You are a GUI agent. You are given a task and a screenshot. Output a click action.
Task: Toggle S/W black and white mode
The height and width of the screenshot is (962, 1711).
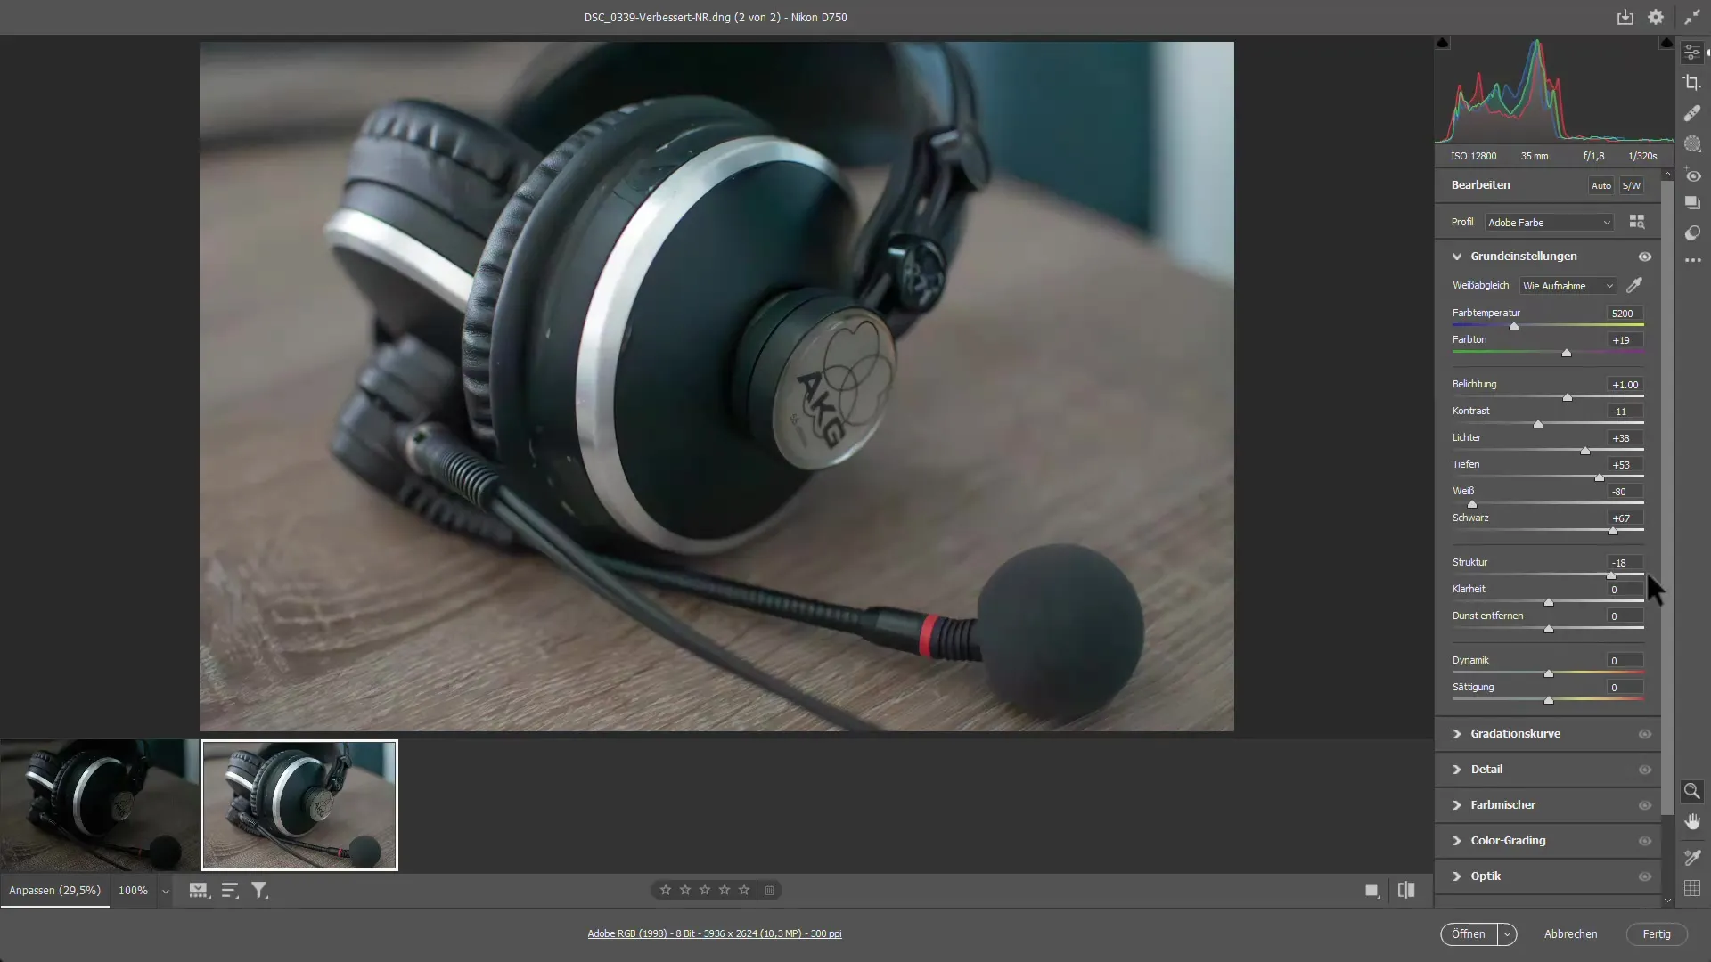(x=1632, y=185)
